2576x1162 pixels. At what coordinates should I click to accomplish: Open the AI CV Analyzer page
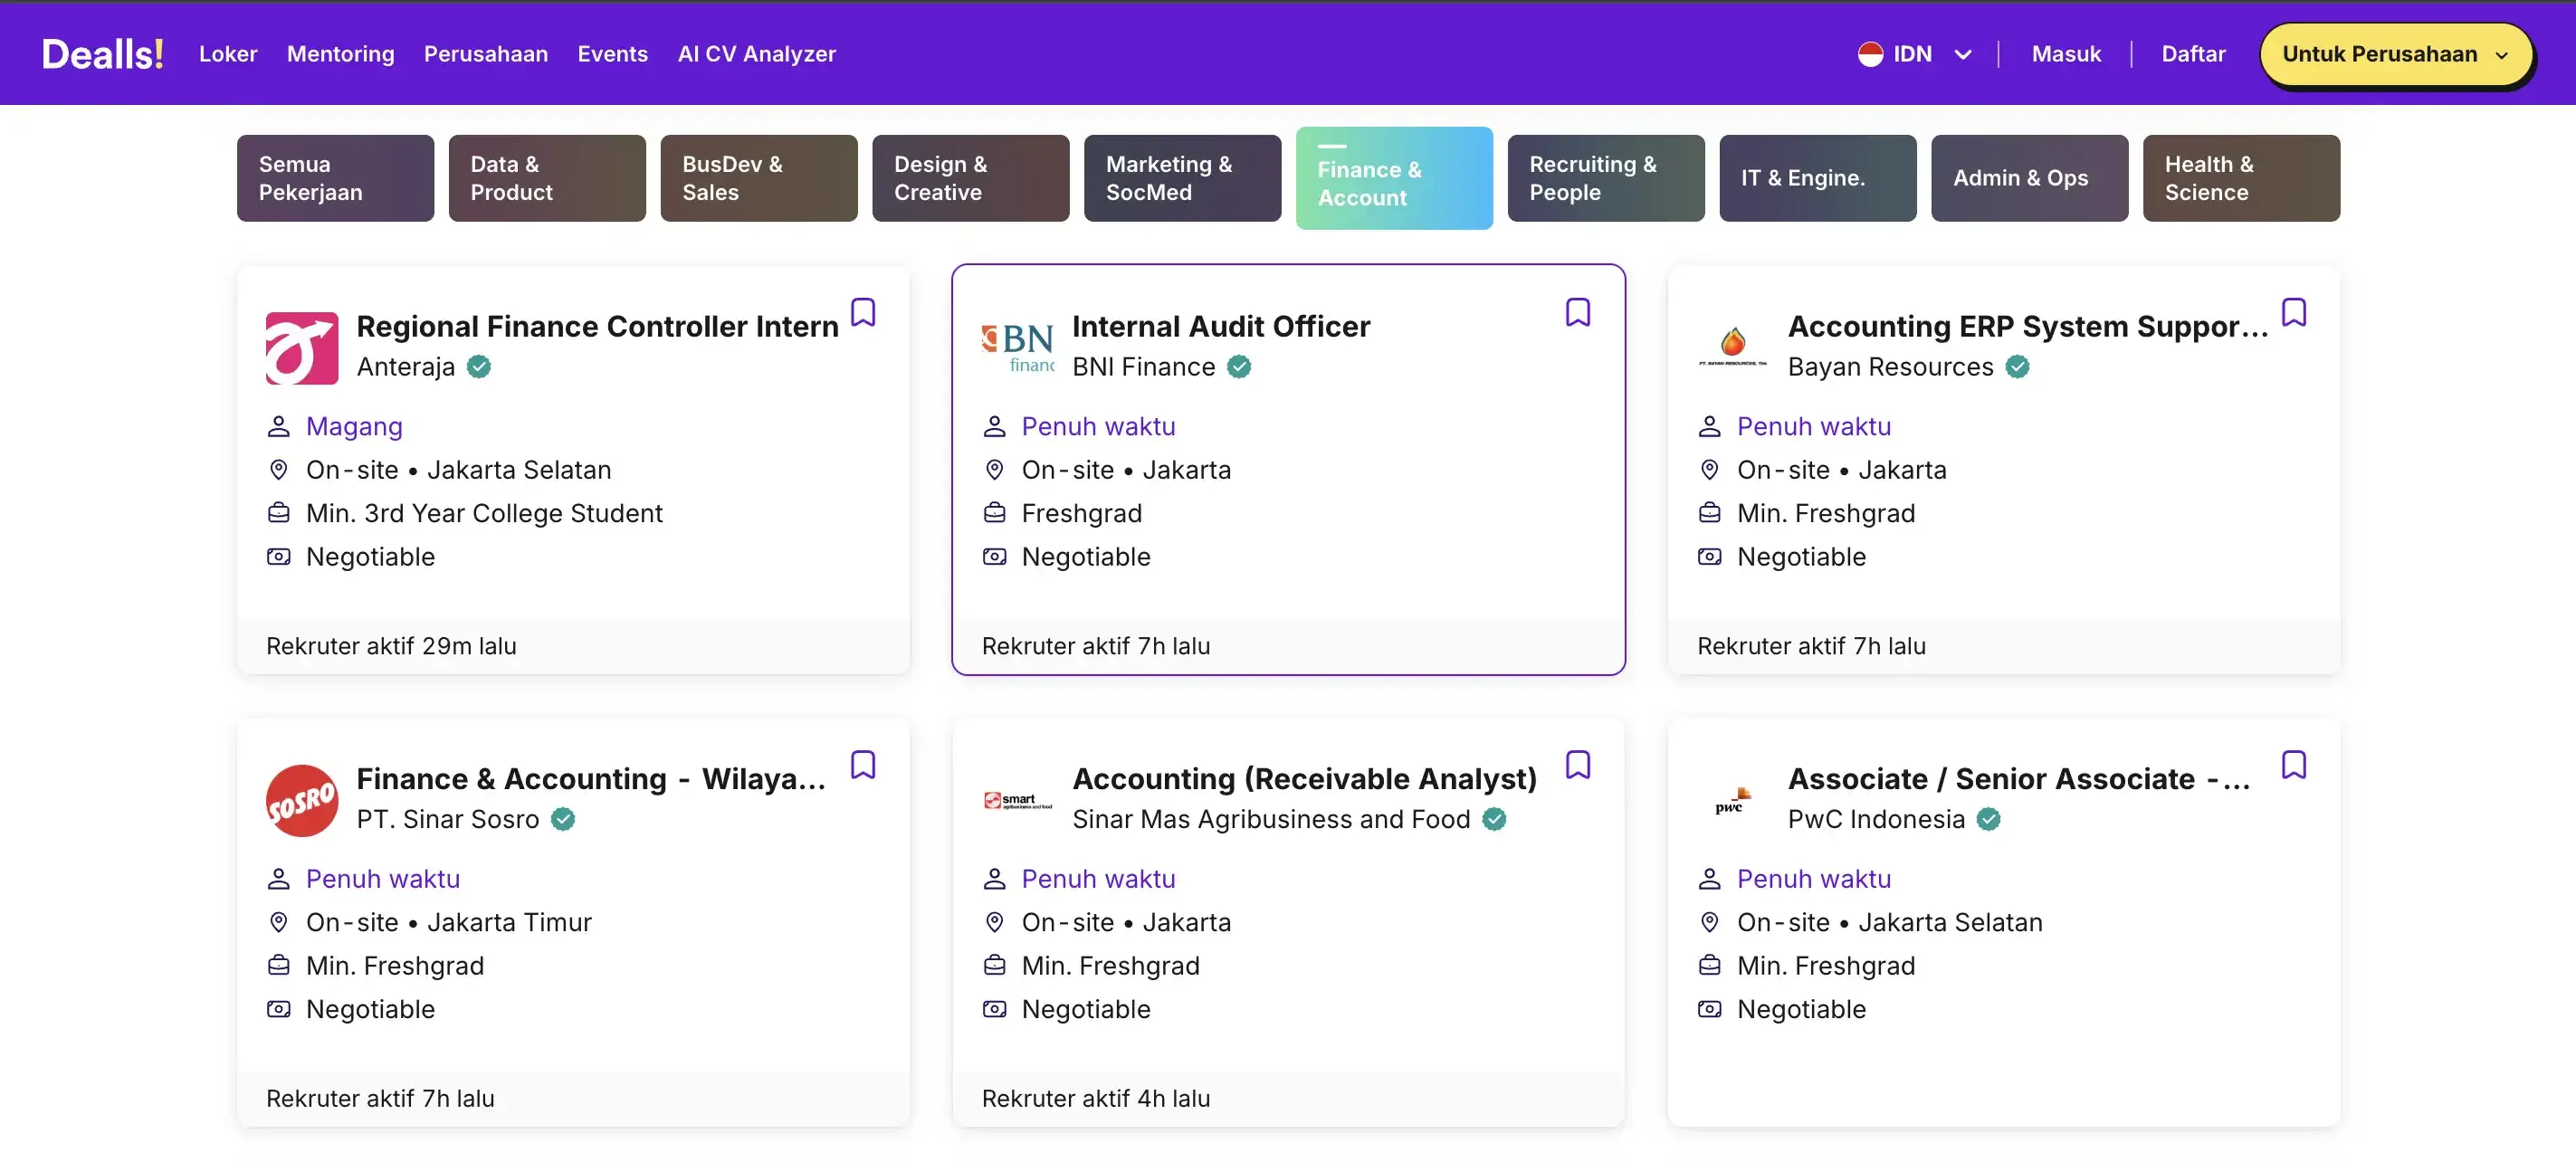(x=757, y=54)
